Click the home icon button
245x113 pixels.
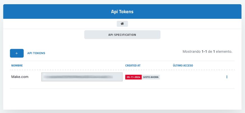coord(122,24)
